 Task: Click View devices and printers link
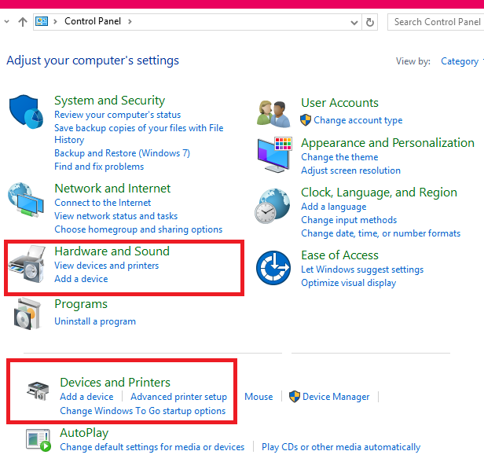click(x=106, y=266)
